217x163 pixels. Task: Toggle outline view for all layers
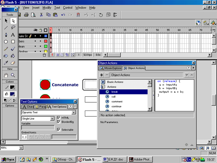click(45, 30)
